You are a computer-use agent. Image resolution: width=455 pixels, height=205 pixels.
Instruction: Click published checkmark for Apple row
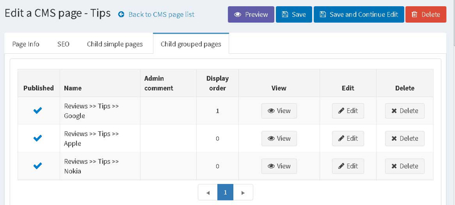38,138
